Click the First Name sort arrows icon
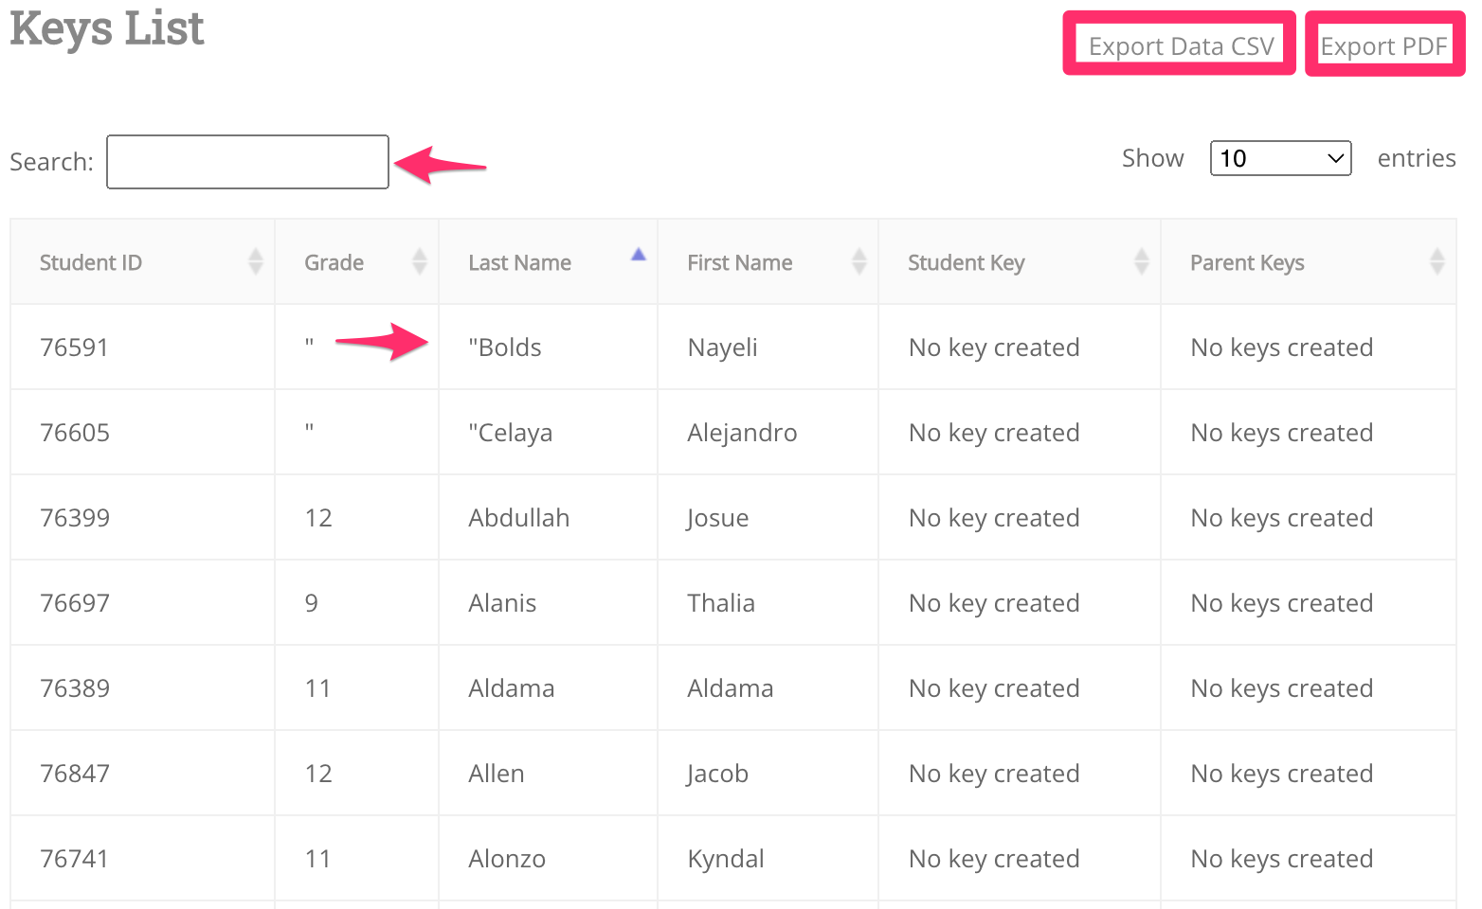 (858, 261)
